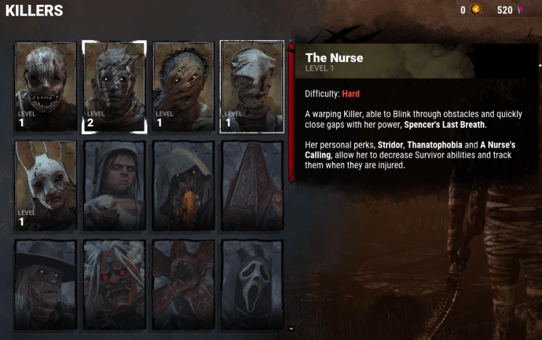Click the red killer list scrollbar
The image size is (542, 340).
pyautogui.click(x=291, y=112)
